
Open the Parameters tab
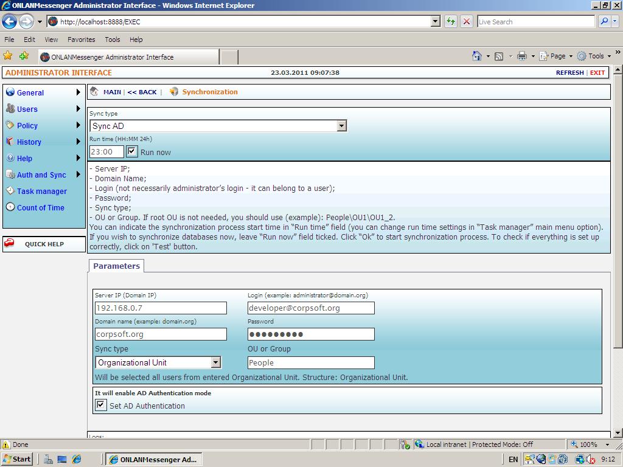[x=116, y=266]
